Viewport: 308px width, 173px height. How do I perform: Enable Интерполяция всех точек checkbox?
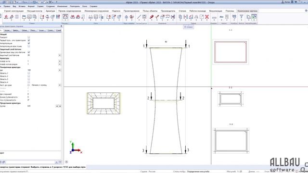[29, 46]
